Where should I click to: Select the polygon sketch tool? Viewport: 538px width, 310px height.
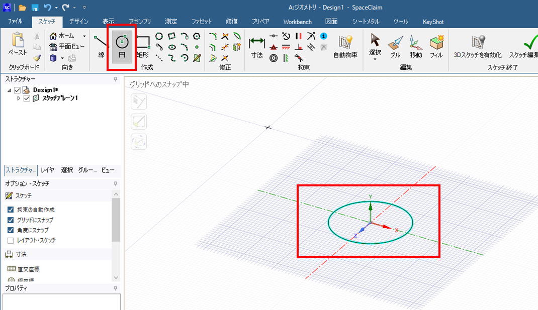[197, 36]
